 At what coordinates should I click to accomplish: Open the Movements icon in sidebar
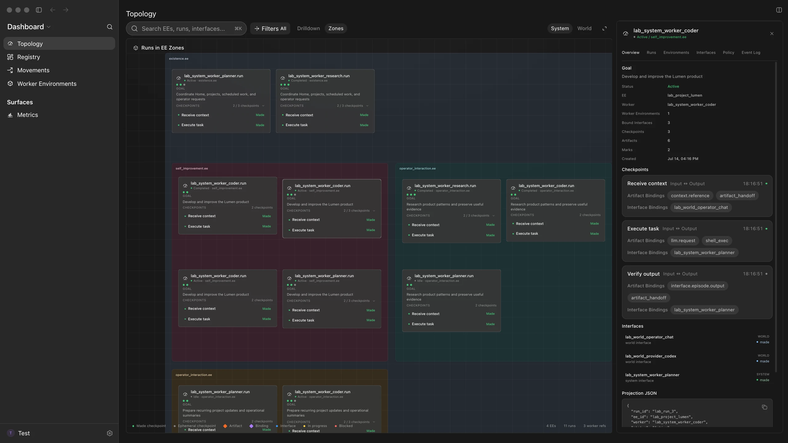[x=10, y=70]
